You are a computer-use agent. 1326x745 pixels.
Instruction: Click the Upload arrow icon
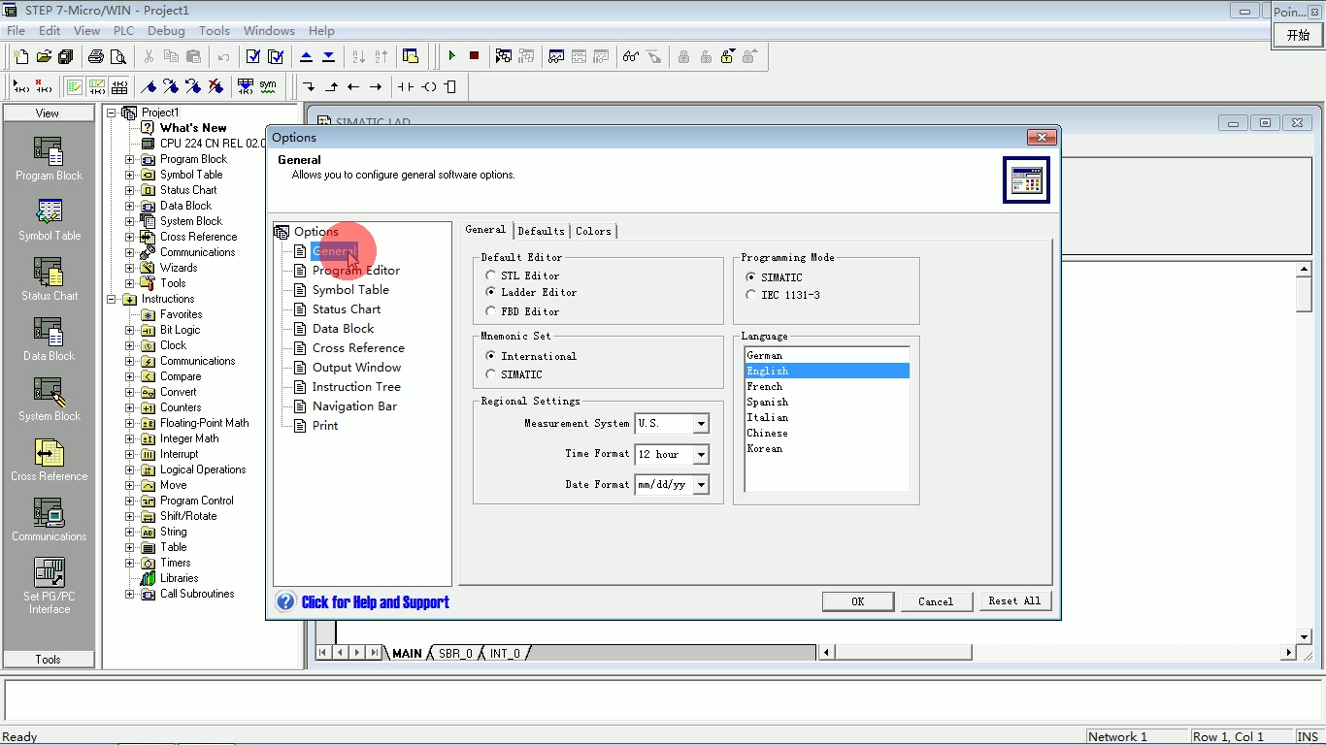point(307,56)
